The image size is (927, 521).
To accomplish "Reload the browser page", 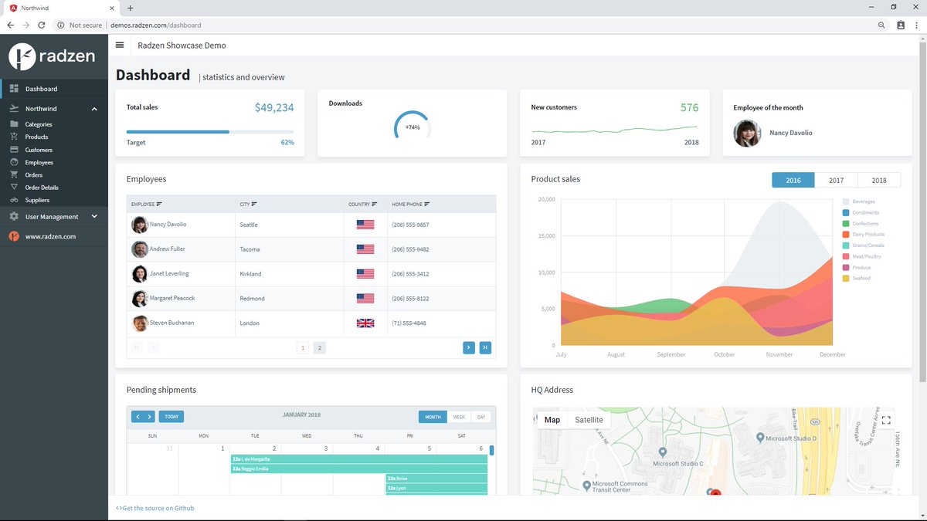I will 42,25.
